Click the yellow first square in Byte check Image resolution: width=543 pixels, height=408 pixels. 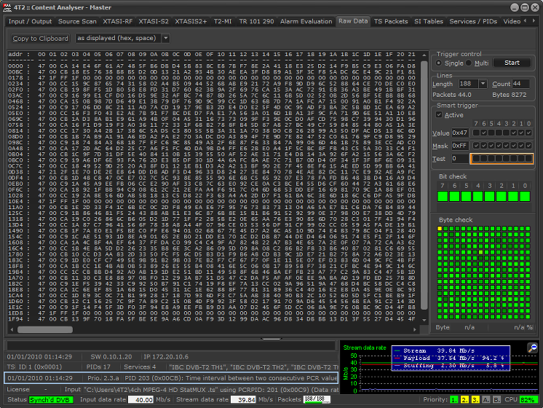(x=440, y=229)
